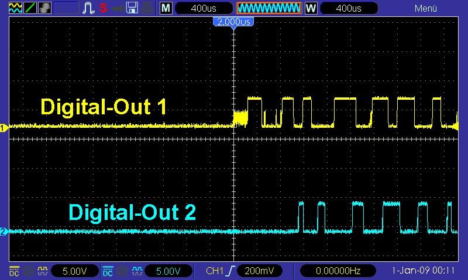Select the 200mV trigger level value
Viewport: 468px width, 280px height.
tap(259, 271)
